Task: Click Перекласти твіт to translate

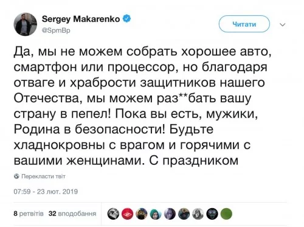Action: [43, 176]
